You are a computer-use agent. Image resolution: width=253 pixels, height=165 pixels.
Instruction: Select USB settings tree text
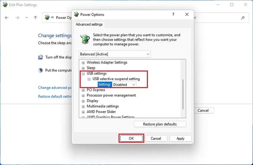(97, 73)
